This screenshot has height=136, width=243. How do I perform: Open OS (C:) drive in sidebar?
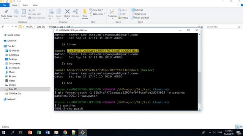point(10,85)
